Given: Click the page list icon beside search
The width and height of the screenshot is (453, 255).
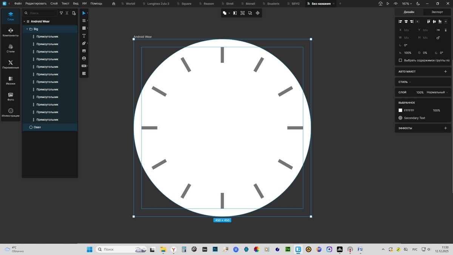Looking at the screenshot, I should 74,13.
